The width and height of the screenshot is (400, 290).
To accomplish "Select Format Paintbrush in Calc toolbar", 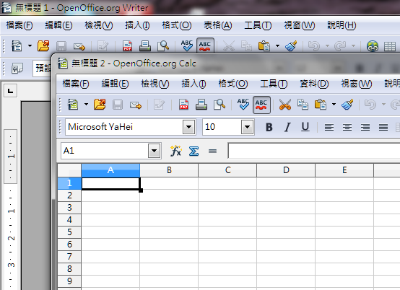I will click(347, 104).
